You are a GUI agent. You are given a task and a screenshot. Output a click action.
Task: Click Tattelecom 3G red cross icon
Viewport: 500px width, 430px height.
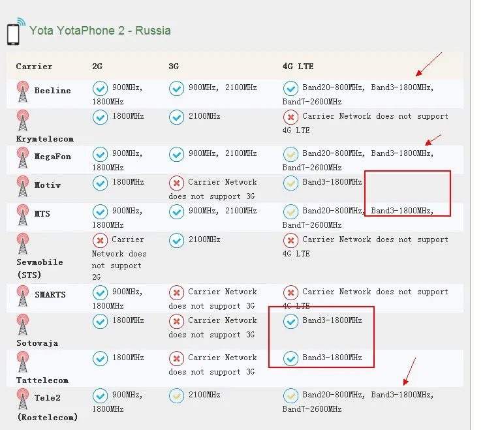(x=176, y=359)
